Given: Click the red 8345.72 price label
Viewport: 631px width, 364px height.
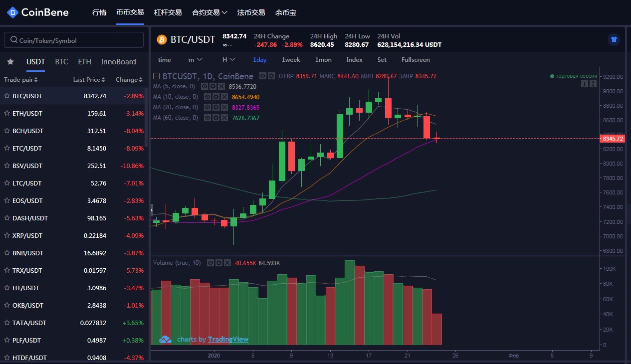Looking at the screenshot, I should (x=613, y=138).
